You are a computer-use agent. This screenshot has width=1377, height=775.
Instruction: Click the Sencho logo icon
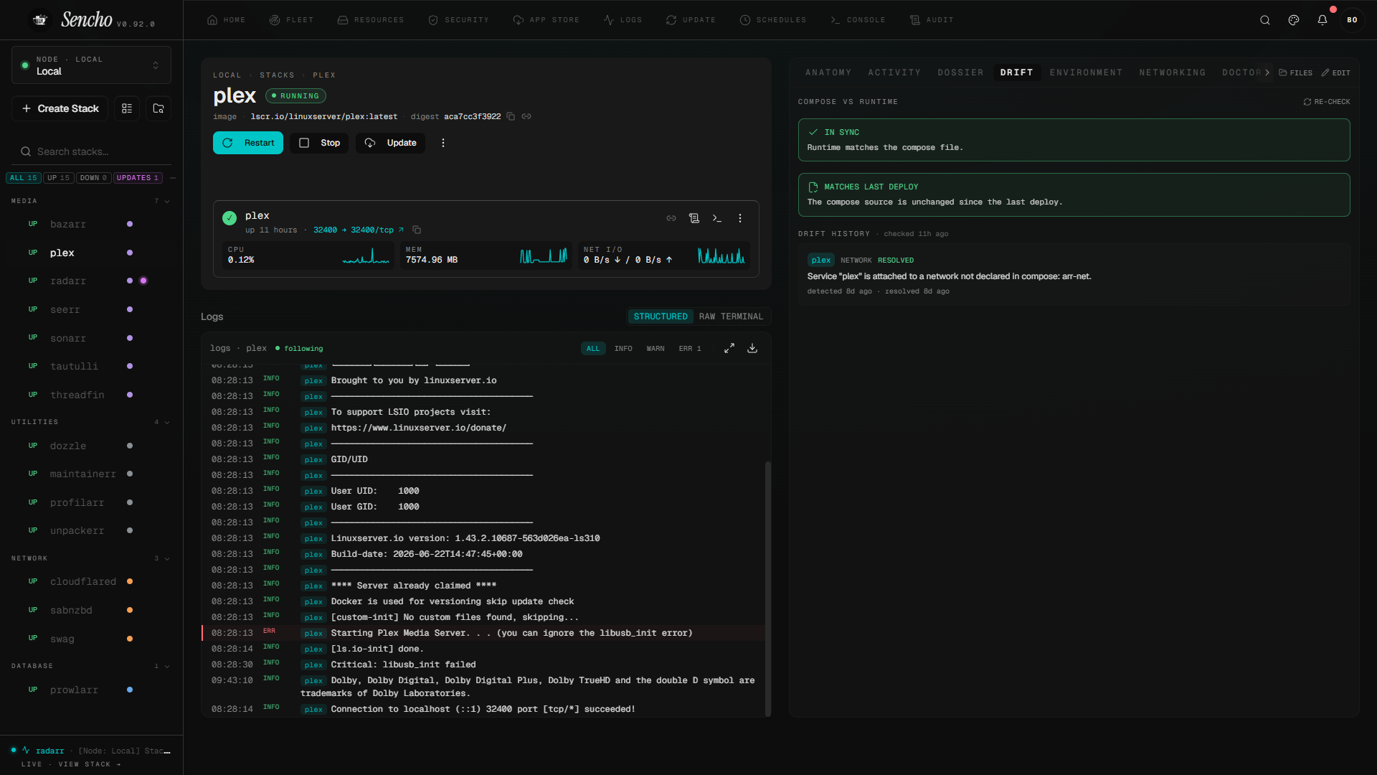(40, 20)
